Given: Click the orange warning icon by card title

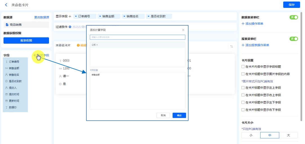Looking at the screenshot, I should (78, 45).
